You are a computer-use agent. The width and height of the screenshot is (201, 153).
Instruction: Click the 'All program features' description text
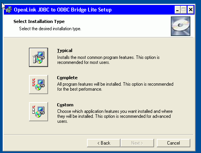pyautogui.click(x=115, y=87)
